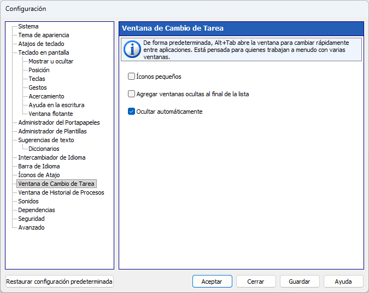The height and width of the screenshot is (293, 369).
Task: Click the blue information icon
Action: point(132,50)
